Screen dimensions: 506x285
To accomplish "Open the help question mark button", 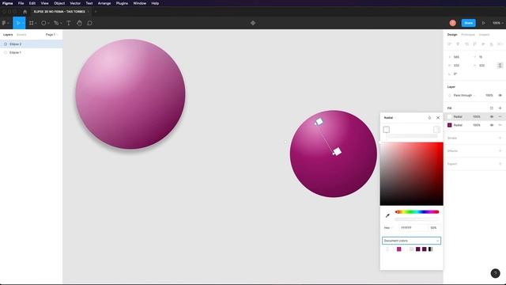I will point(496,273).
